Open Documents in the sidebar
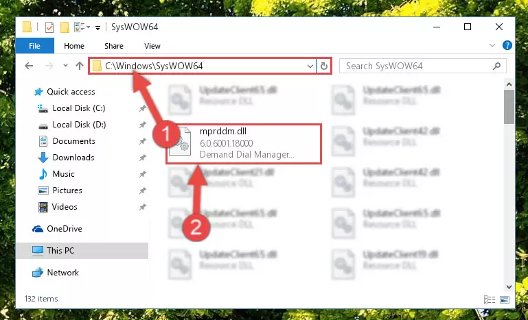Image resolution: width=528 pixels, height=320 pixels. [73, 141]
